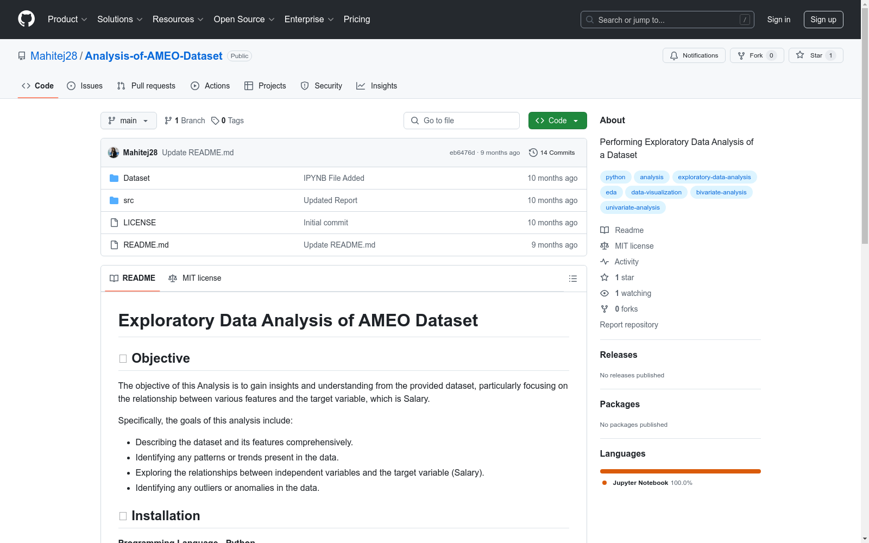Open the main branch selector dropdown
Screen dimensions: 869x543
tap(129, 121)
